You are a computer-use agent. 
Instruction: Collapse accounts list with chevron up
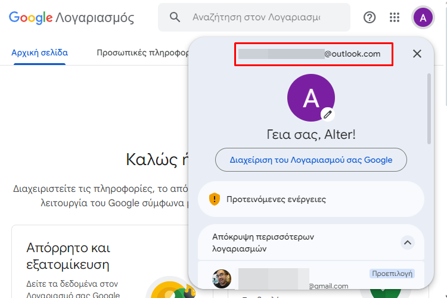coord(408,243)
